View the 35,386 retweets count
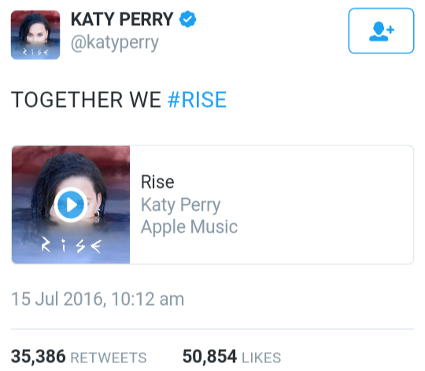This screenshot has width=425, height=371. pos(39,356)
